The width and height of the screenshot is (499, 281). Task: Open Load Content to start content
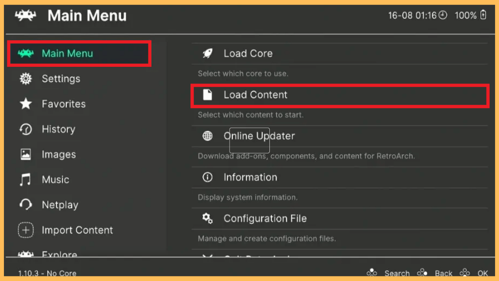(255, 94)
